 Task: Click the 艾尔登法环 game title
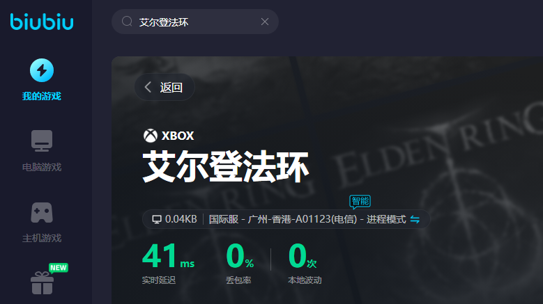tap(225, 167)
